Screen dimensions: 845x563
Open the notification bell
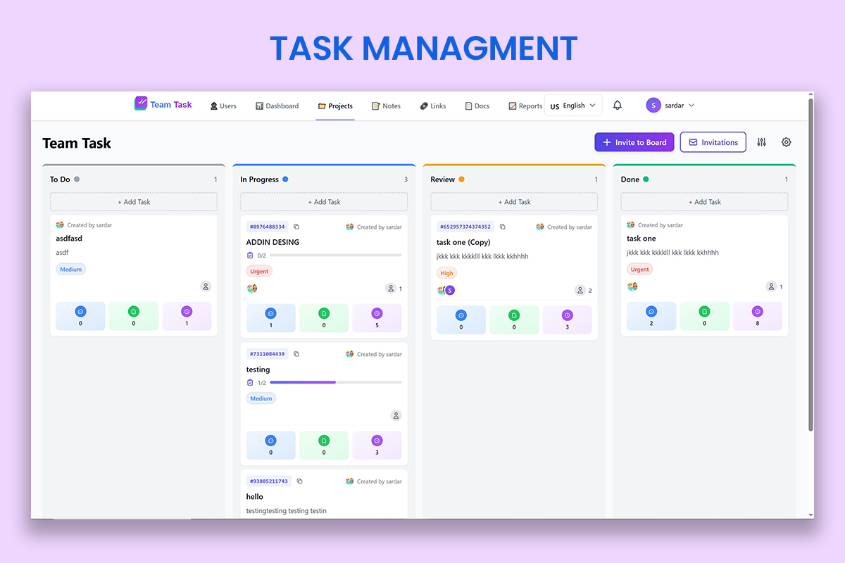pos(617,105)
